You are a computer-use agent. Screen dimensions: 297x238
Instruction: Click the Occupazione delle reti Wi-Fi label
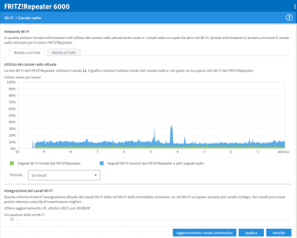point(25,215)
